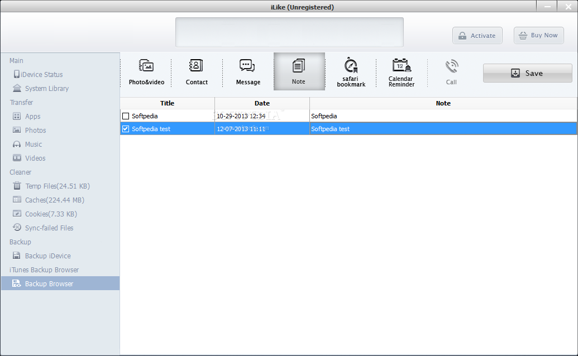Screen dimensions: 578x356
Task: Open Caches cleaner
Action: click(x=48, y=200)
